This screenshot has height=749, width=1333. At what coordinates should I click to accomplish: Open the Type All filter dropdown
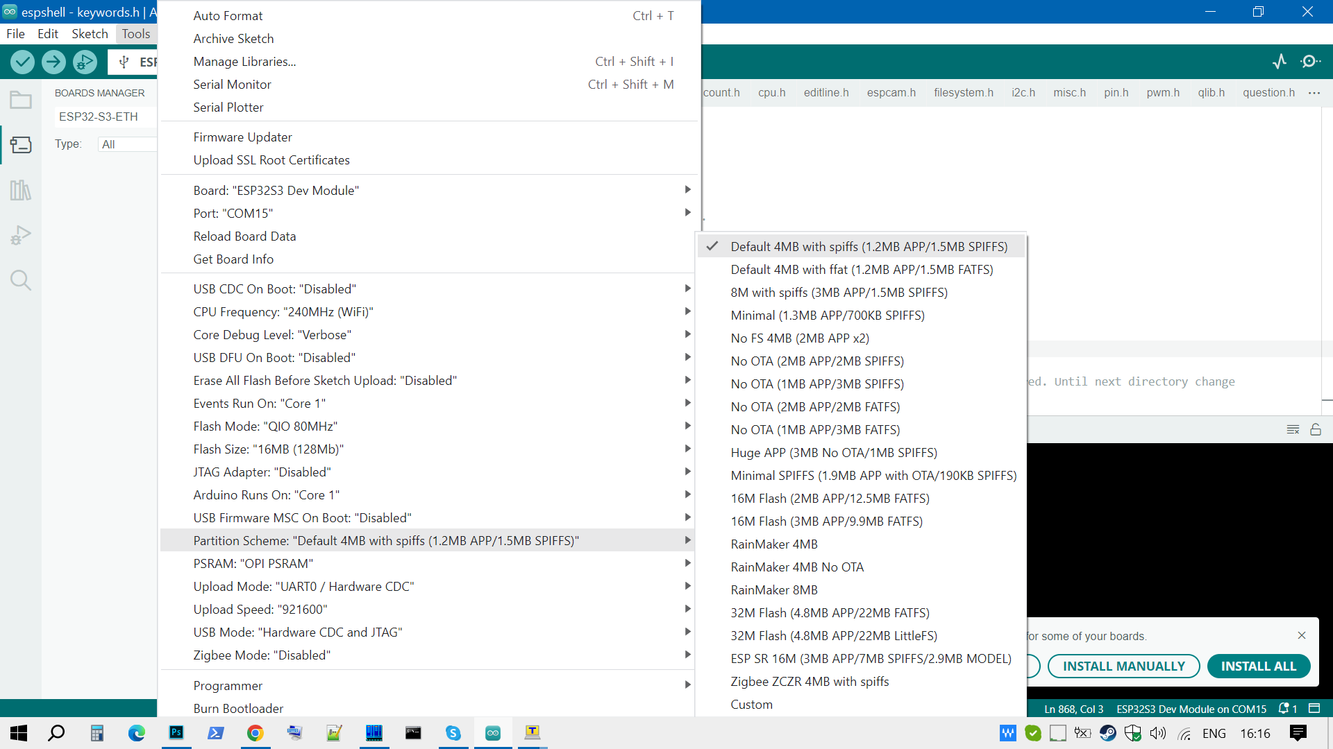128,144
